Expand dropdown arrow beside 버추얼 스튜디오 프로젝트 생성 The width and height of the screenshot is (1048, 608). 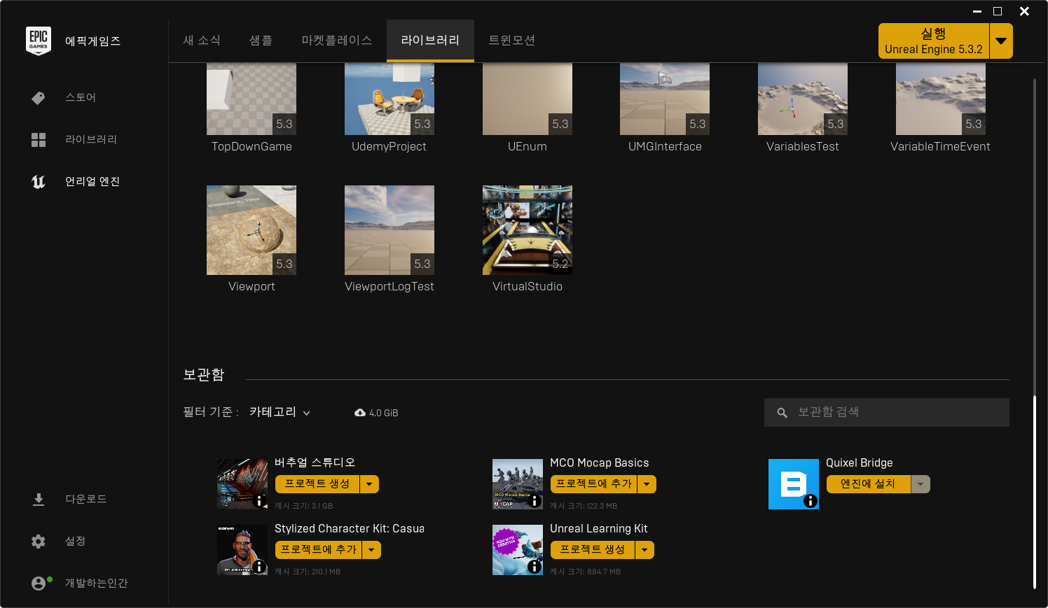pos(369,484)
